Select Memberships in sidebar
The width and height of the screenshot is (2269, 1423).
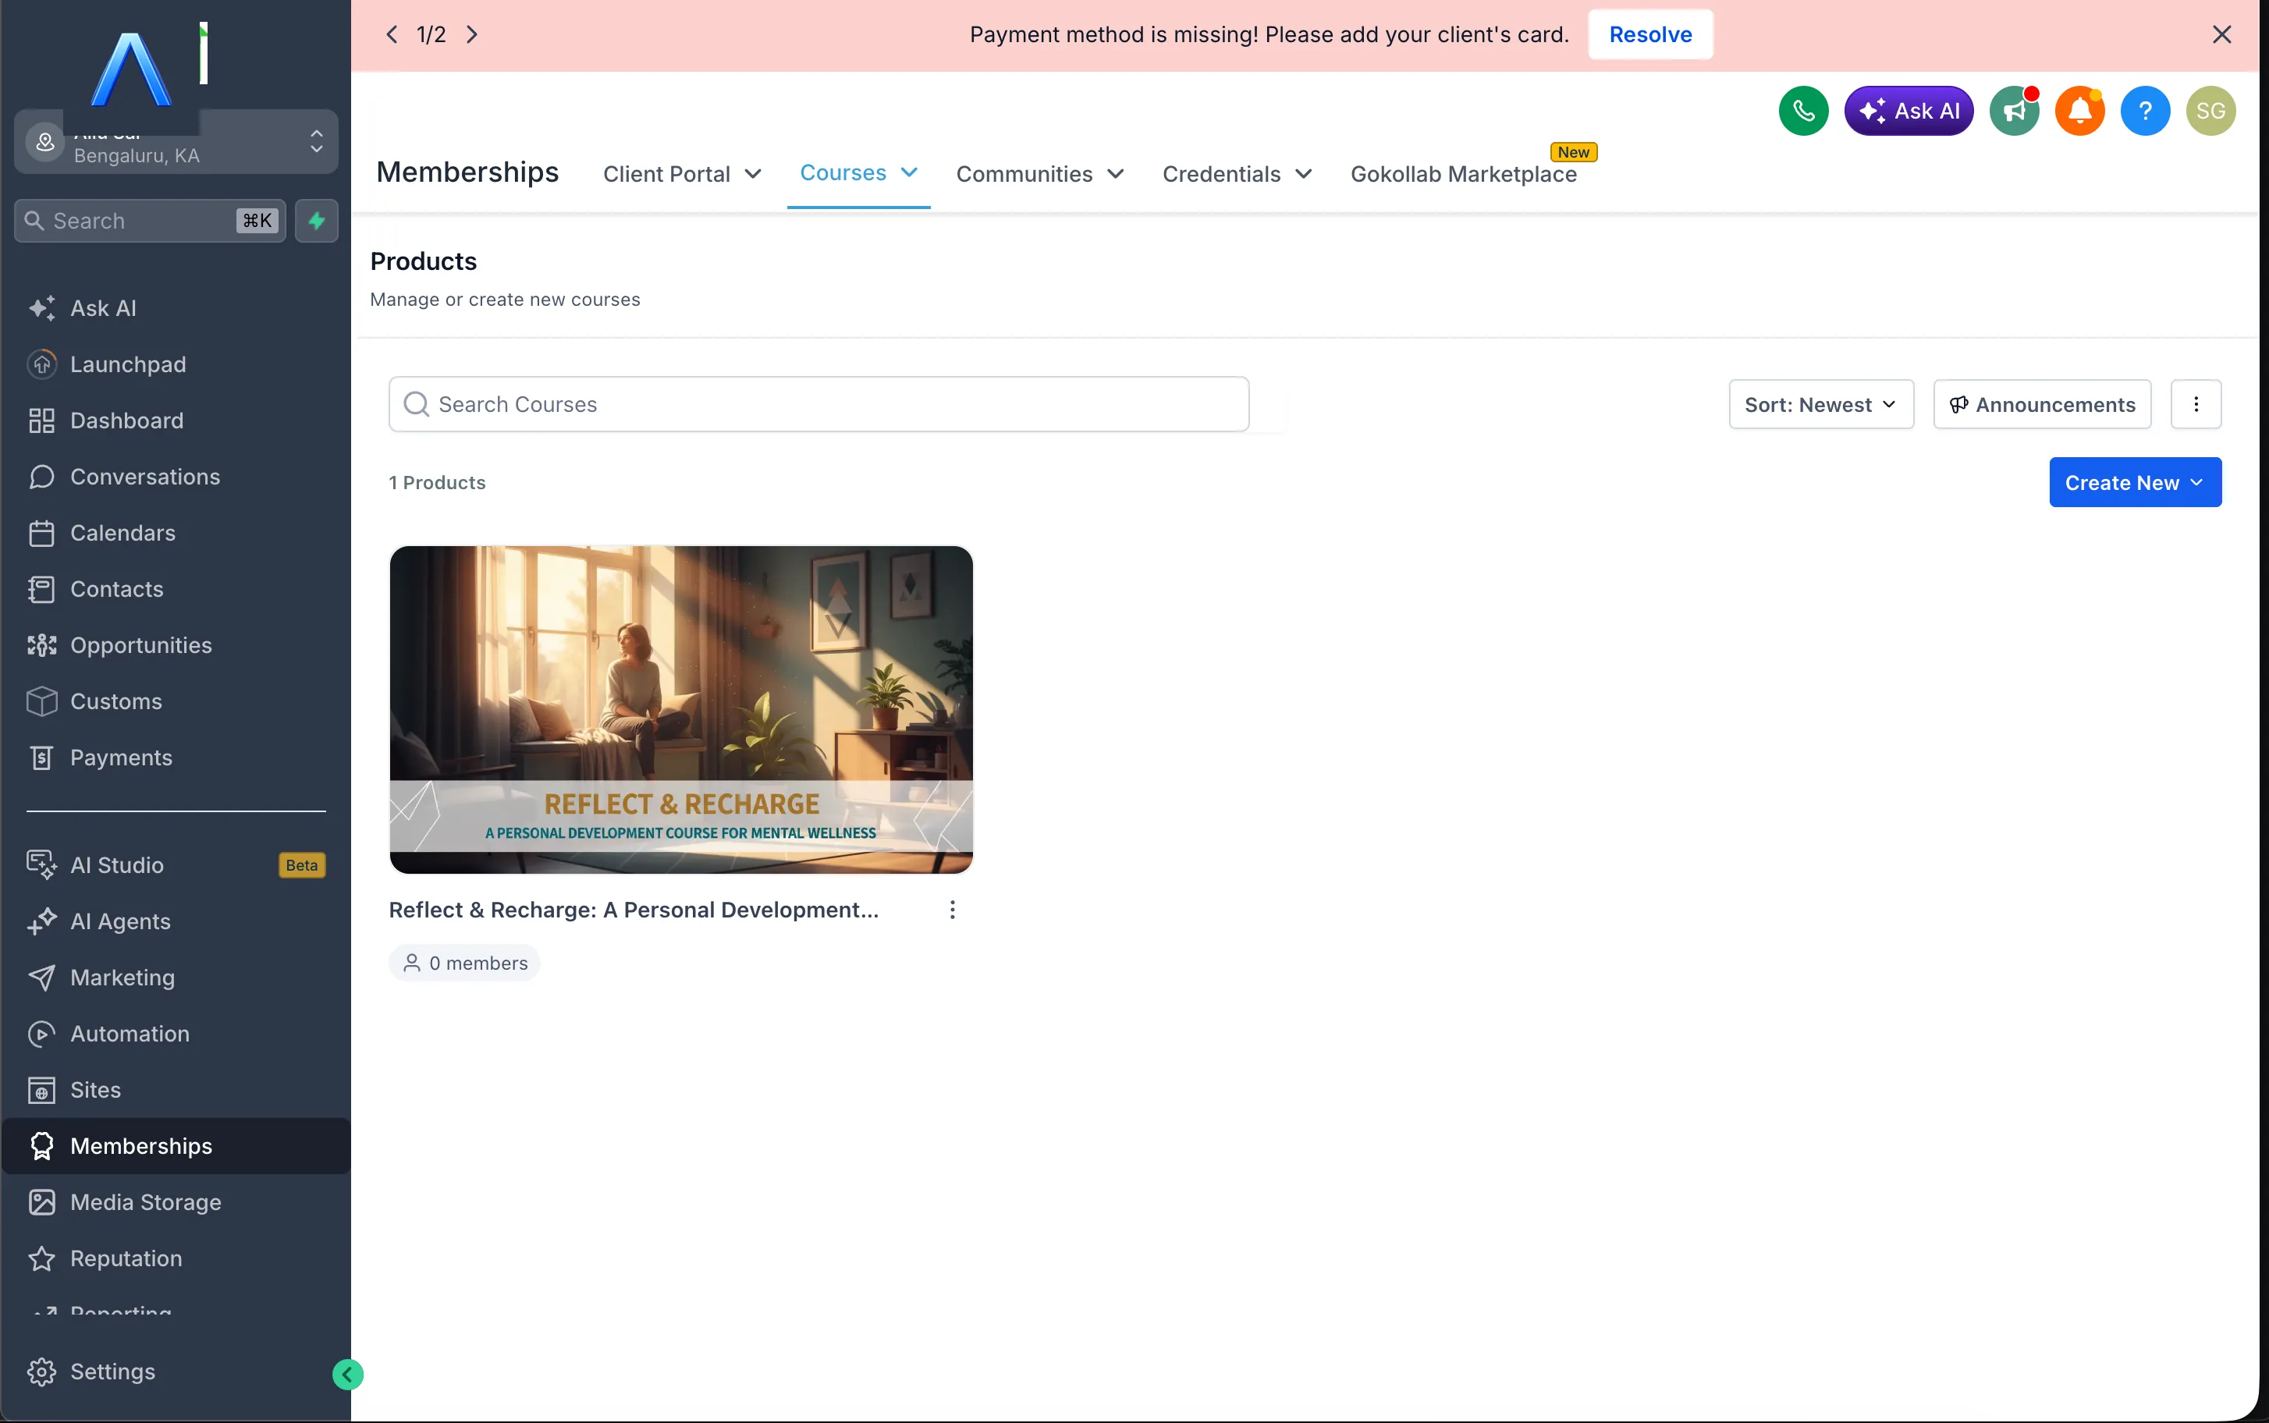176,1145
